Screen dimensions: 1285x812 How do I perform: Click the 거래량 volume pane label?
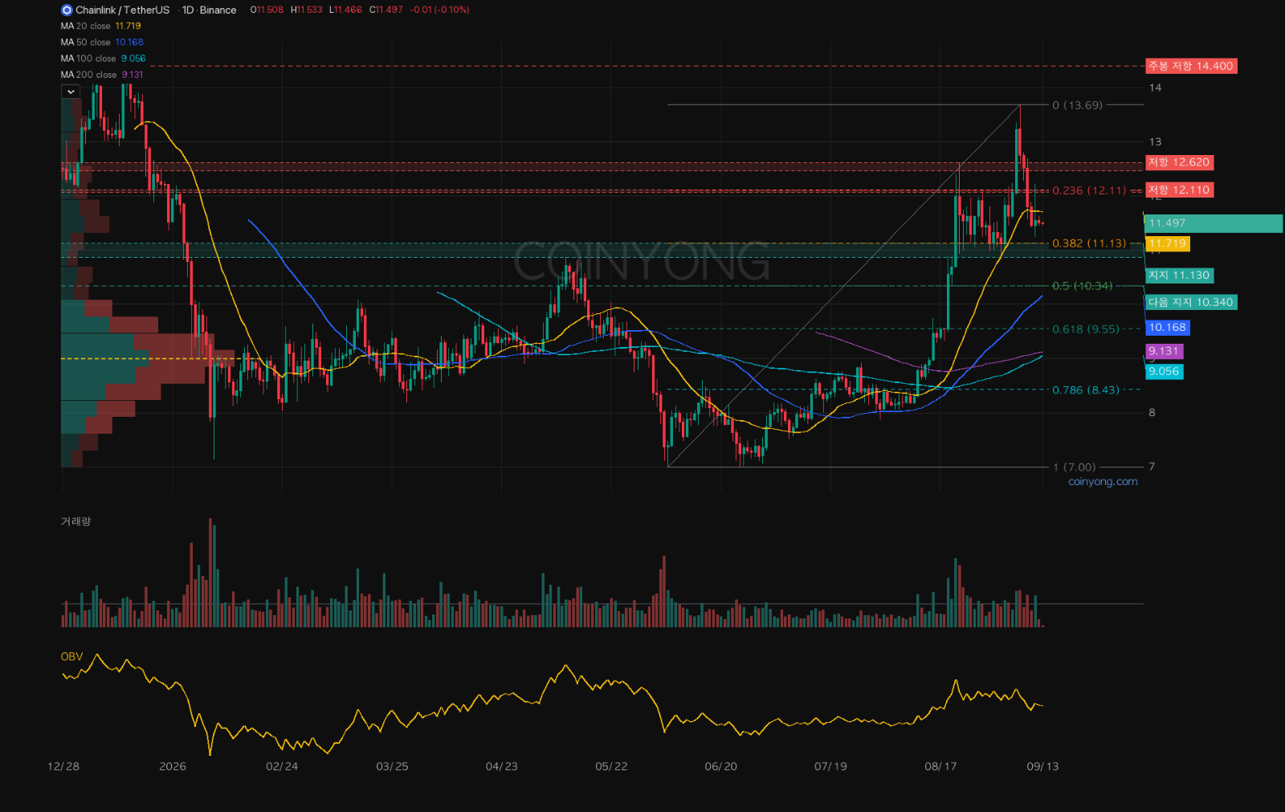coord(75,522)
